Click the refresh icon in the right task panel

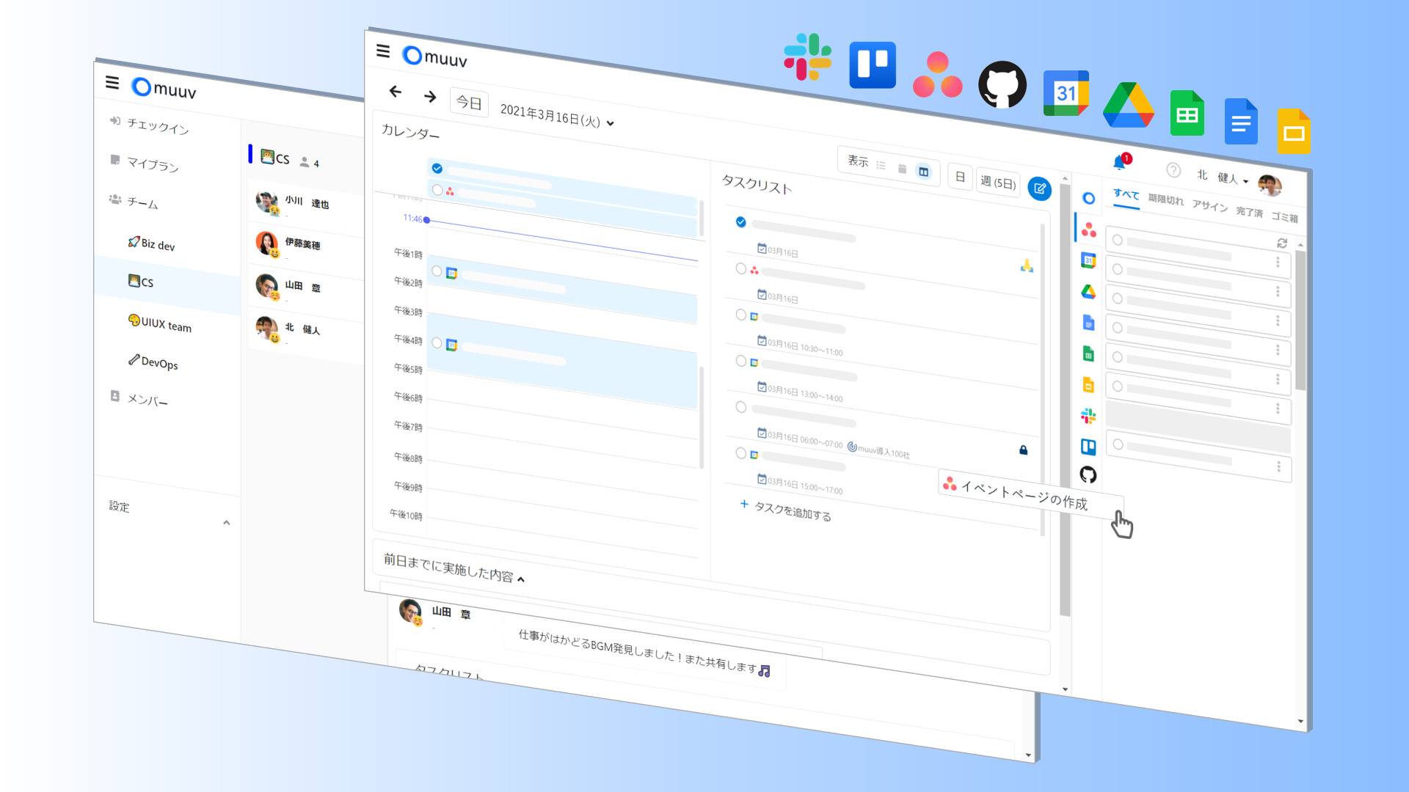tap(1282, 243)
